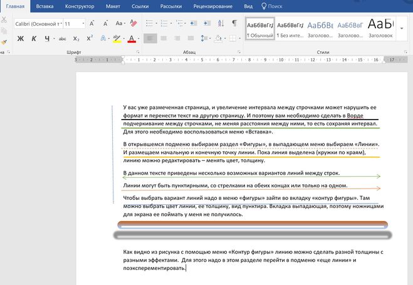Increase paragraph indent

coord(207,23)
